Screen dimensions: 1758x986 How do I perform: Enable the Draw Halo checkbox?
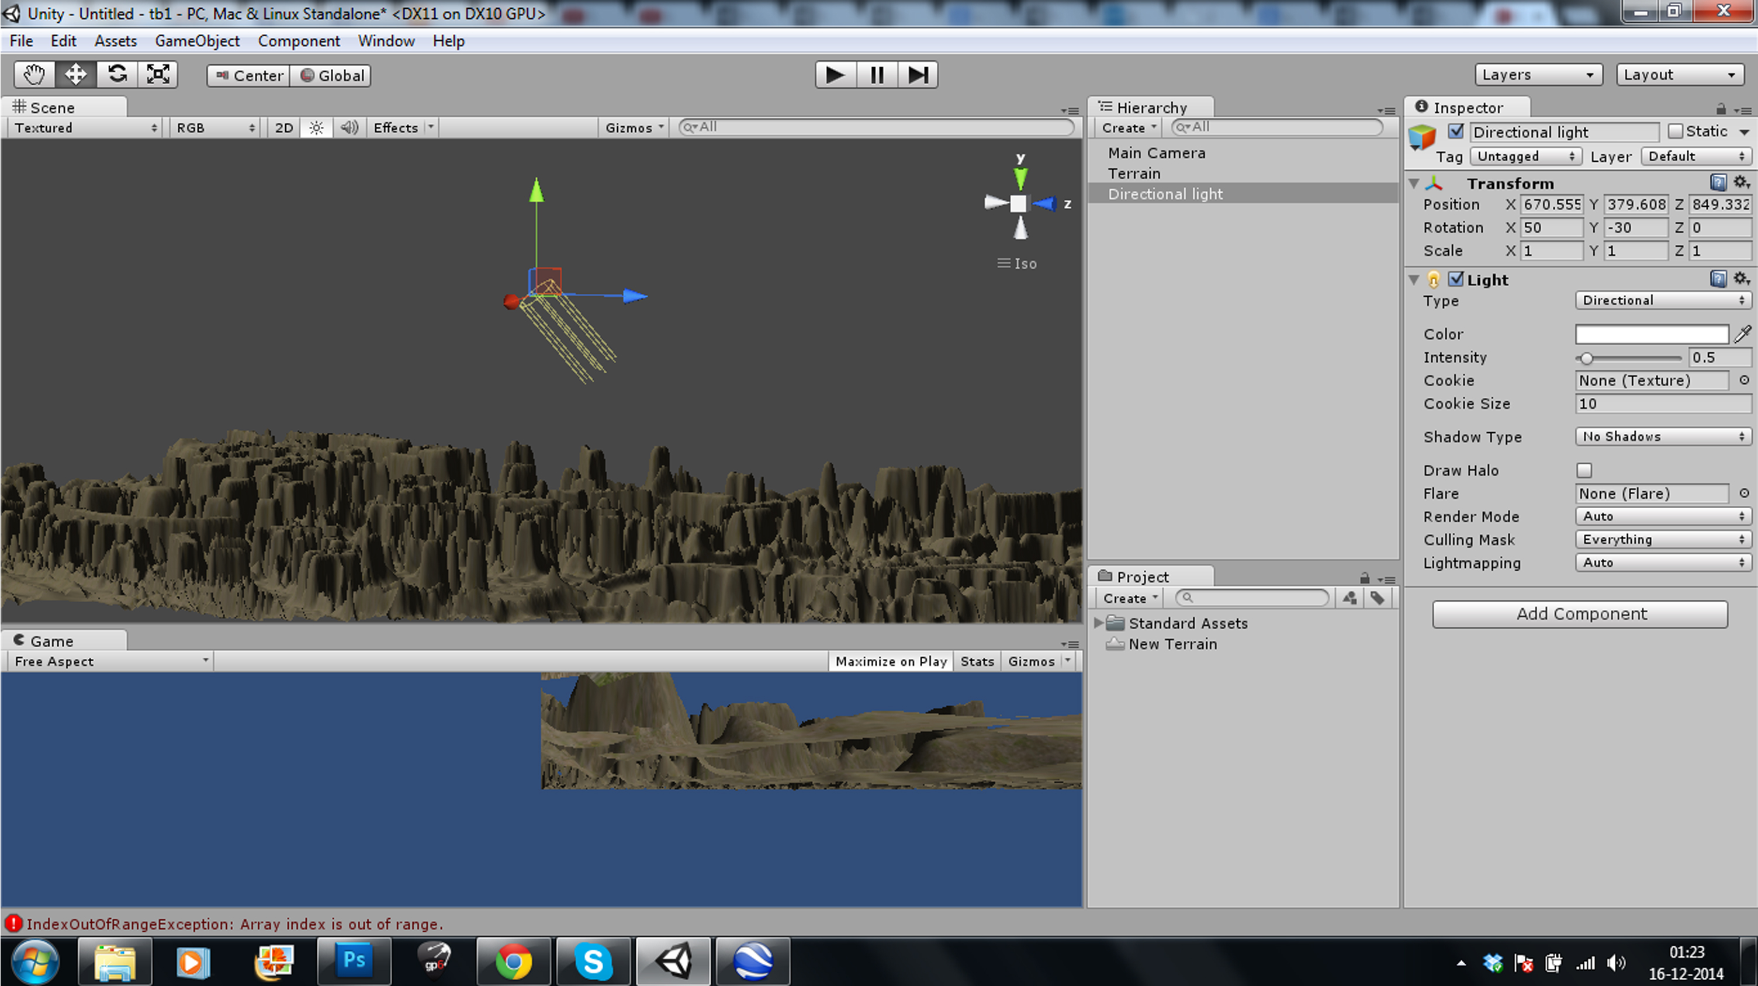click(x=1584, y=470)
